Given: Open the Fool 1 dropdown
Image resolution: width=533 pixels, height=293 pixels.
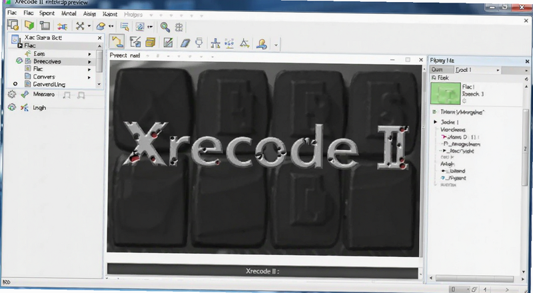Looking at the screenshot, I should [478, 70].
